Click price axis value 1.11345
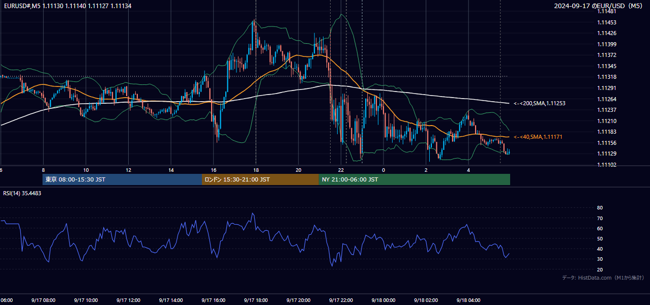This screenshot has height=305, width=650. click(x=607, y=66)
